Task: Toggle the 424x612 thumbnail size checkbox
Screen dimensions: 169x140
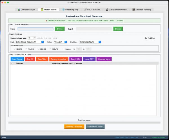Action: [14, 49]
